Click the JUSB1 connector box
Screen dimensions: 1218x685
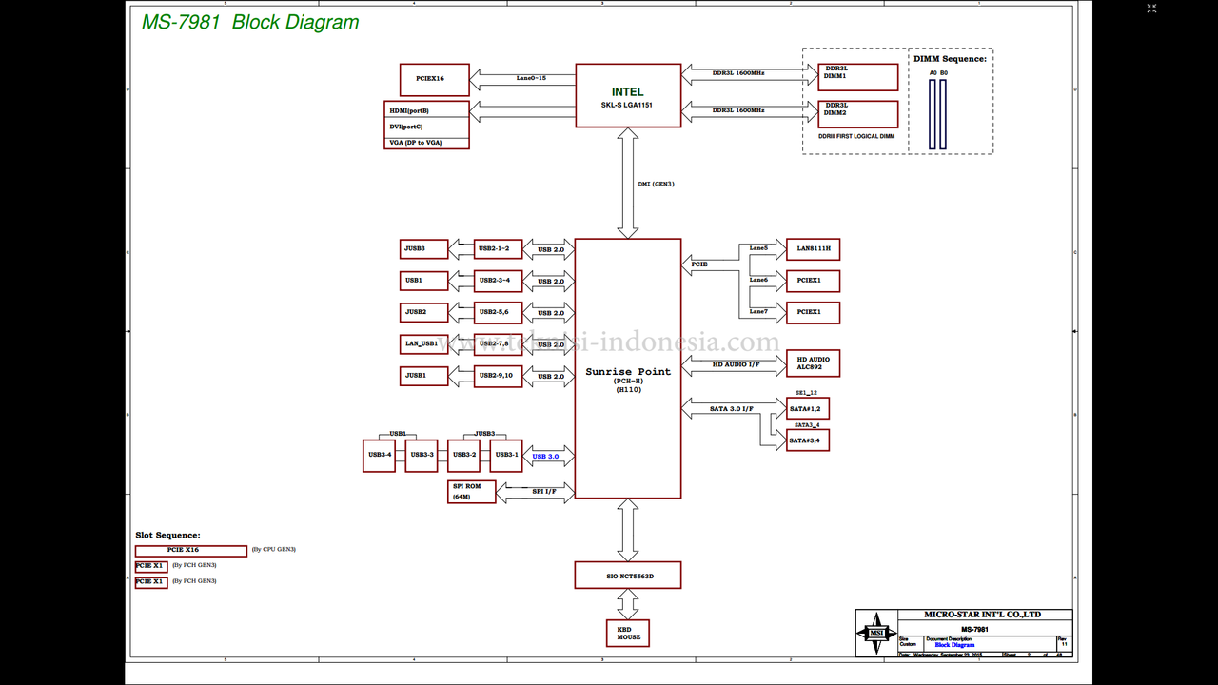click(424, 376)
